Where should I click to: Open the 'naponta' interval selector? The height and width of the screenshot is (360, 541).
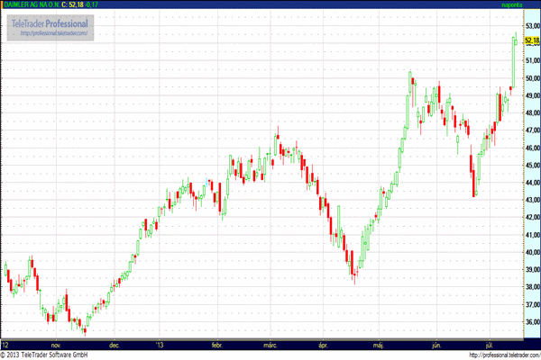pos(513,6)
